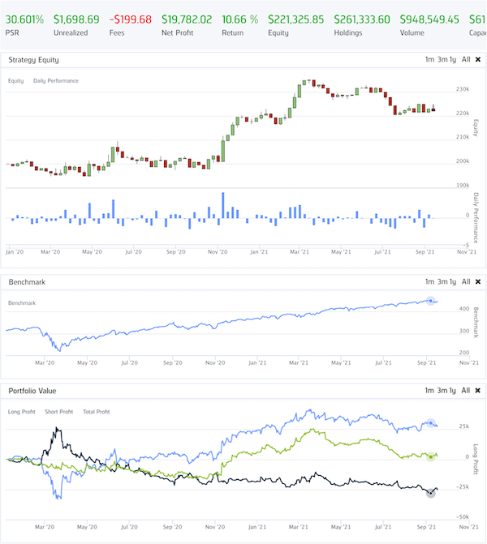Hide the Benchmark series via its legend
Image resolution: width=487 pixels, height=544 pixels.
coord(24,302)
